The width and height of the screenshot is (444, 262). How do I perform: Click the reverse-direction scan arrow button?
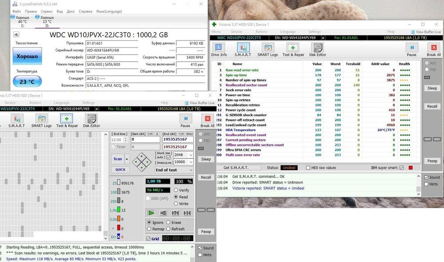pos(163,213)
